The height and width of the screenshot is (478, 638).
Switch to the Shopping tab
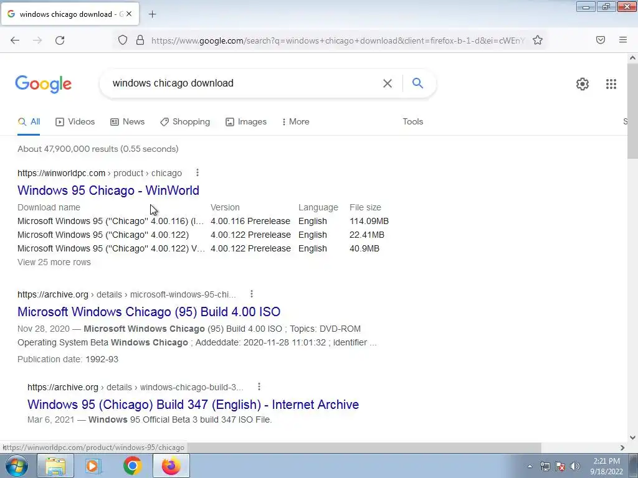point(185,121)
